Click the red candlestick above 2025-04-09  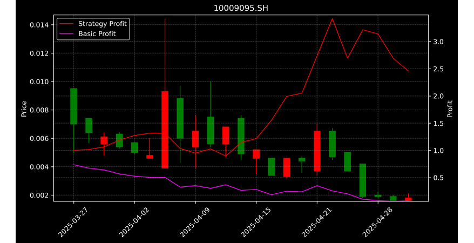[x=195, y=139]
